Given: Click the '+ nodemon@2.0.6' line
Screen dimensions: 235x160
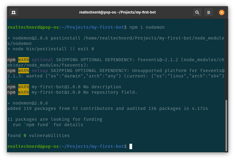Looking at the screenshot, I should coord(28,103).
